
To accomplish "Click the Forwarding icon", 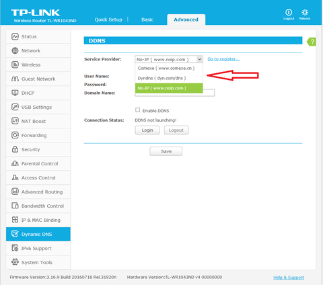I will point(15,135).
